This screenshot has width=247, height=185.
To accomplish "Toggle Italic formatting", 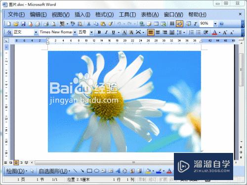I will tap(106, 33).
